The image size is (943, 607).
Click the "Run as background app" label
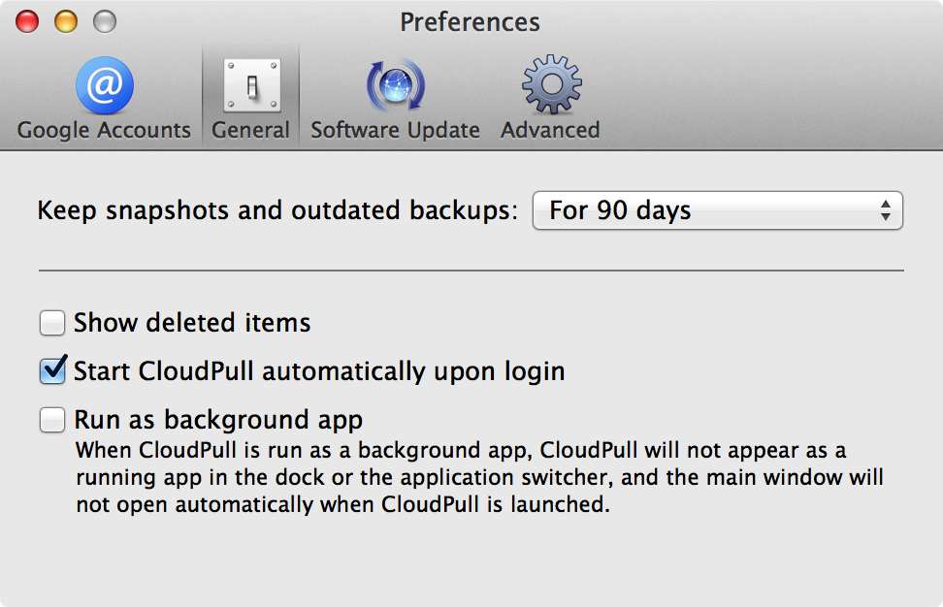[x=218, y=420]
